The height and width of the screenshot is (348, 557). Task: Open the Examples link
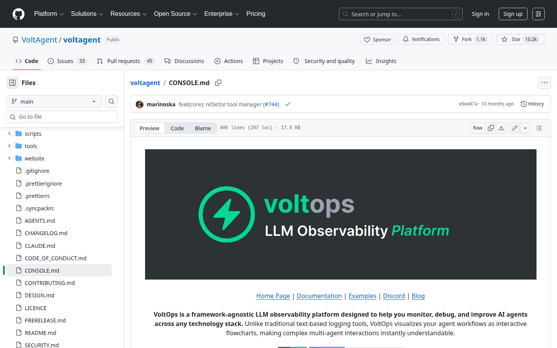pos(362,296)
